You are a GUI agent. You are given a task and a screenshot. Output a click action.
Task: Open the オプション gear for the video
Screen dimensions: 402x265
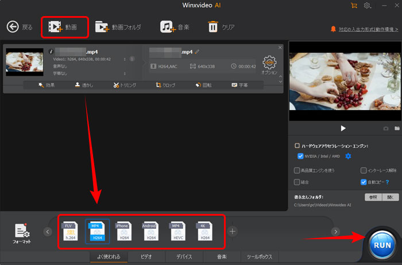[269, 63]
